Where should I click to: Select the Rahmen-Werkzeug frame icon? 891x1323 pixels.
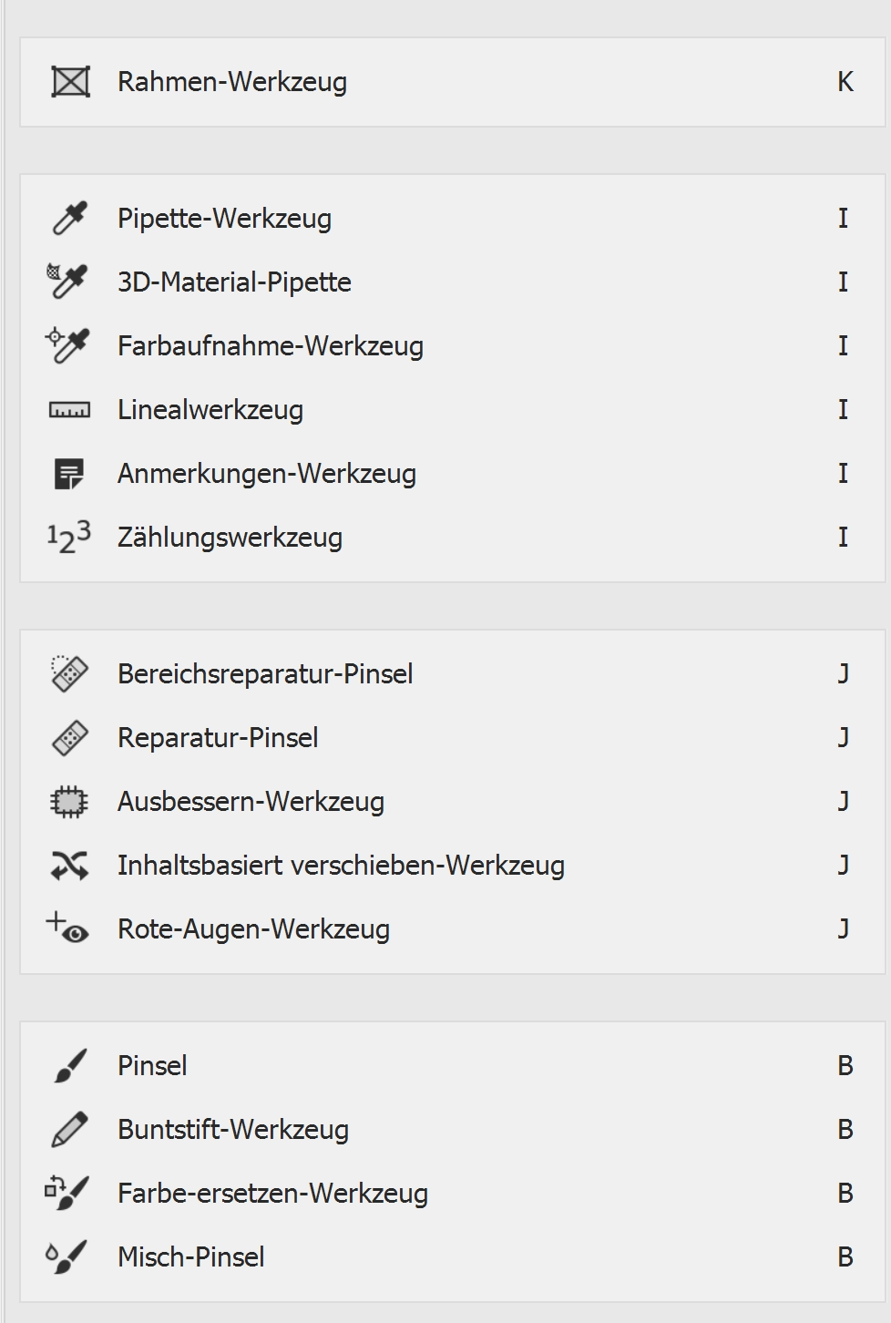(x=70, y=82)
